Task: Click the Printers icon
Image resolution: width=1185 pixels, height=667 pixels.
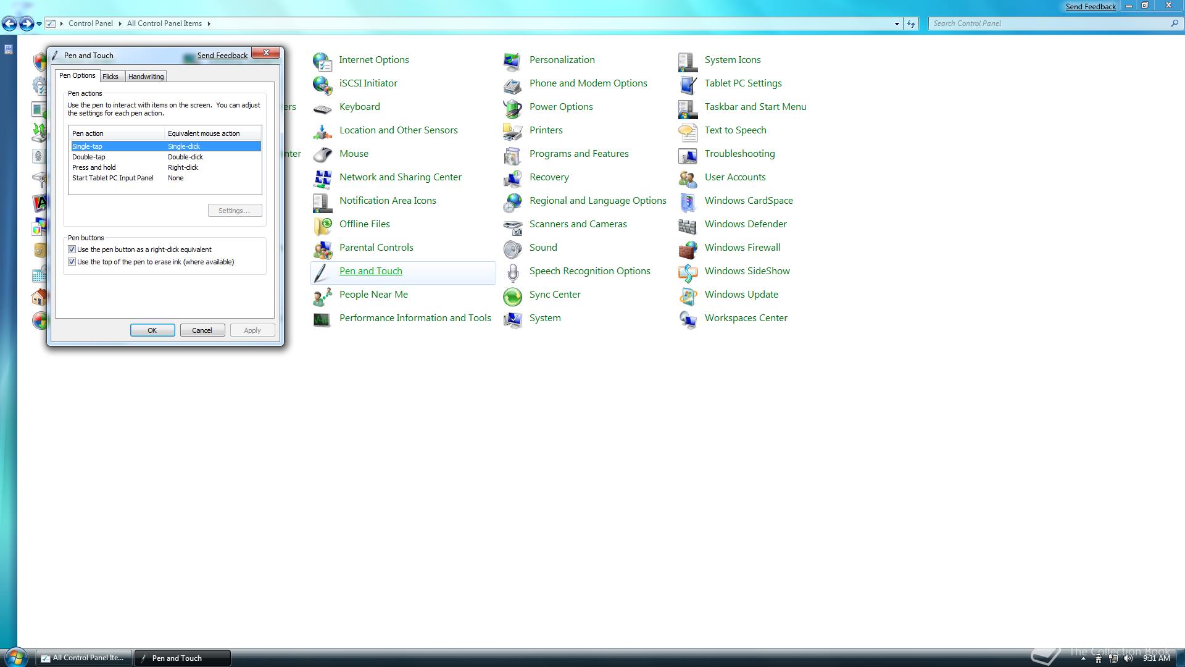Action: tap(512, 131)
